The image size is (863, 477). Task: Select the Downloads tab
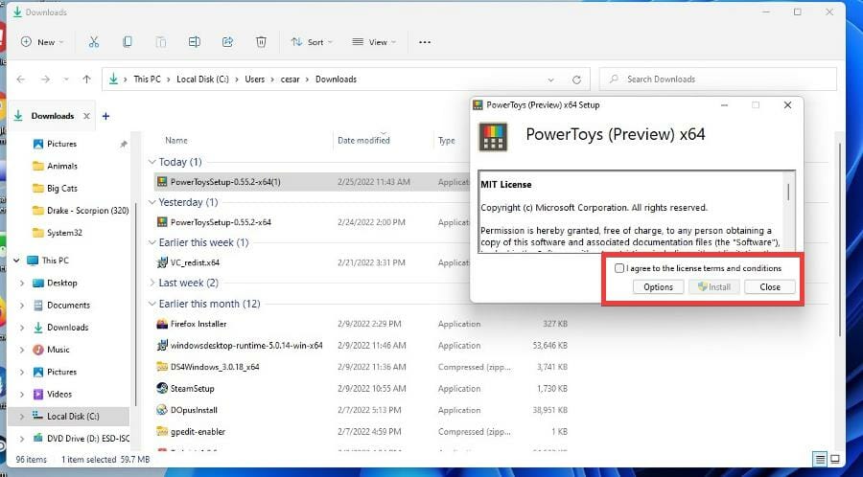click(50, 116)
